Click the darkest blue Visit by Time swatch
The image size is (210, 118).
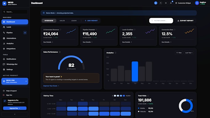(x=124, y=96)
